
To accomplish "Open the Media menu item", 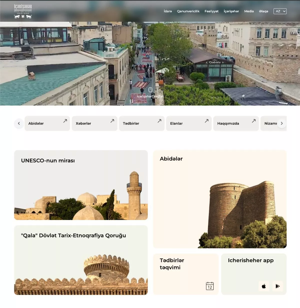I will click(249, 11).
